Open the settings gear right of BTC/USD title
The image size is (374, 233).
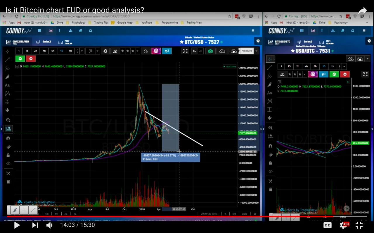pos(258,41)
